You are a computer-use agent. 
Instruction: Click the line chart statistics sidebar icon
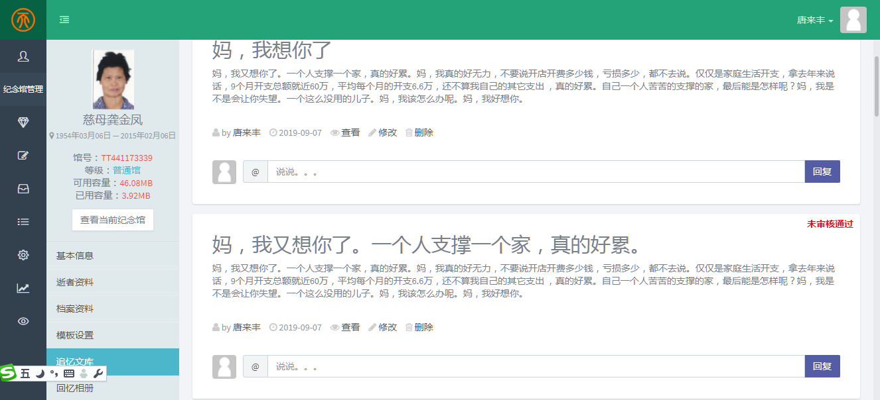[x=23, y=288]
